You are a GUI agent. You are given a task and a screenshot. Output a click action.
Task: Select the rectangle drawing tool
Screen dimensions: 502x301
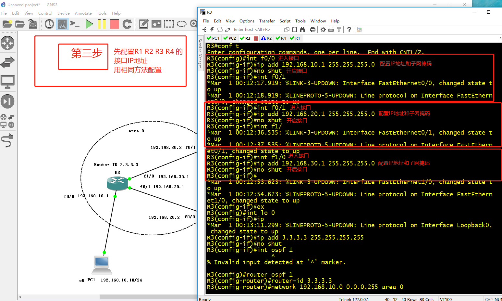(x=169, y=24)
